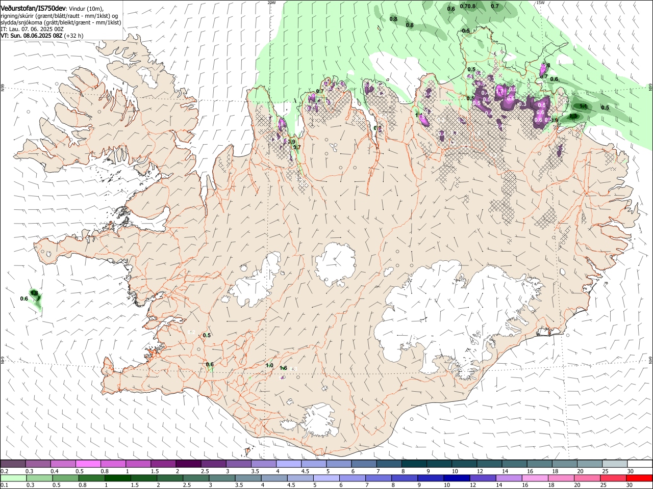Pick the darkest purple snow swatch starting at 2
Image resolution: width=653 pixels, height=489 pixels.
[x=188, y=464]
